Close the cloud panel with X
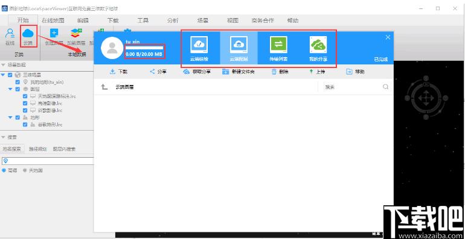 pyautogui.click(x=388, y=37)
